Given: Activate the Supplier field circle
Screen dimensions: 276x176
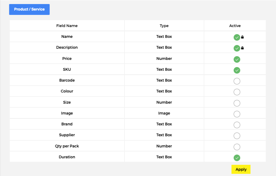Looking at the screenshot, I should 237,136.
